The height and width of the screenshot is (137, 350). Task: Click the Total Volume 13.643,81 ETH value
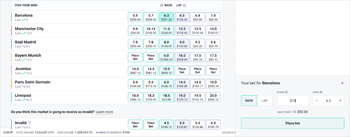point(44,132)
